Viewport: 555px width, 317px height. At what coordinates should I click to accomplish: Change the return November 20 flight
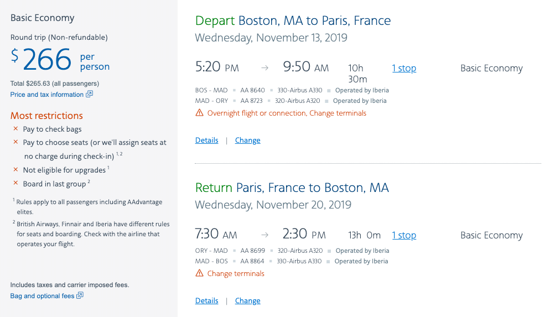point(247,300)
